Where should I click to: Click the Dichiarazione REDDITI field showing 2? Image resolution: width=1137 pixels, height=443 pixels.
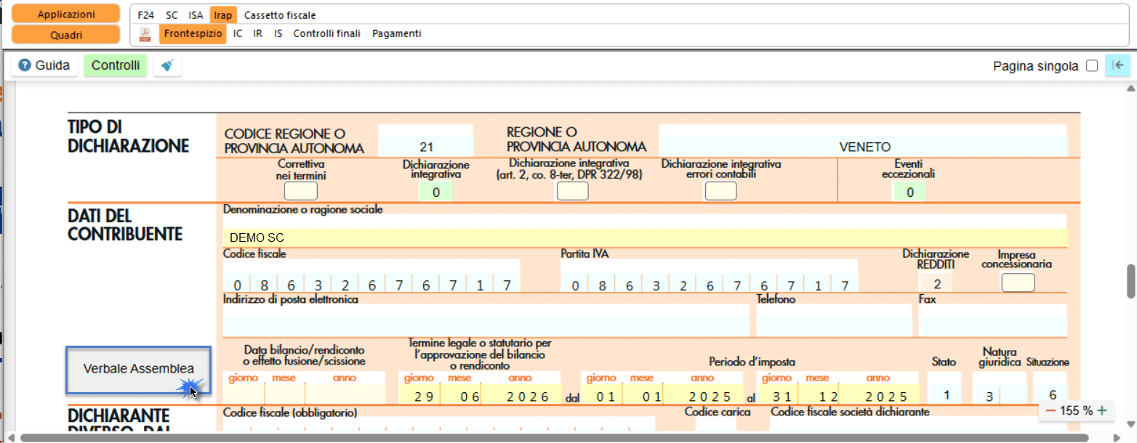point(937,284)
